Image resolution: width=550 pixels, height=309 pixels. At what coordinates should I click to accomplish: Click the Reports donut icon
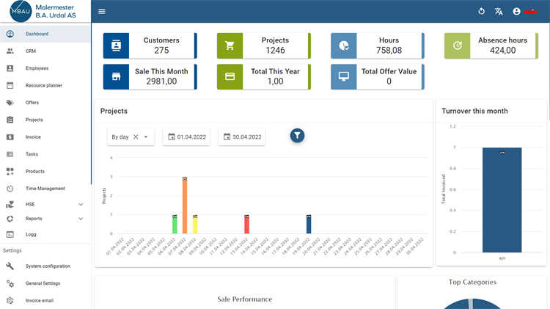10,219
